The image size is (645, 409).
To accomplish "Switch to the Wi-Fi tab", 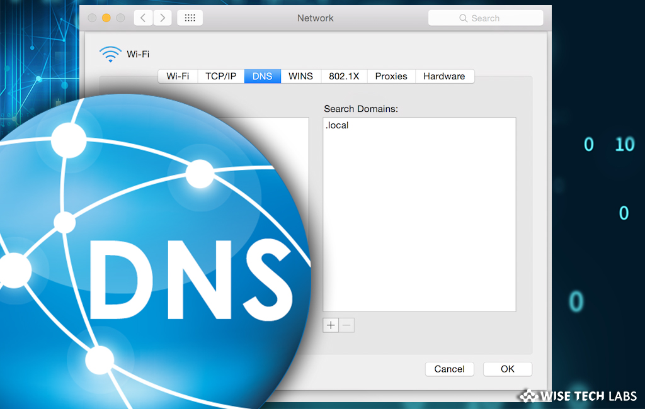I will 178,76.
